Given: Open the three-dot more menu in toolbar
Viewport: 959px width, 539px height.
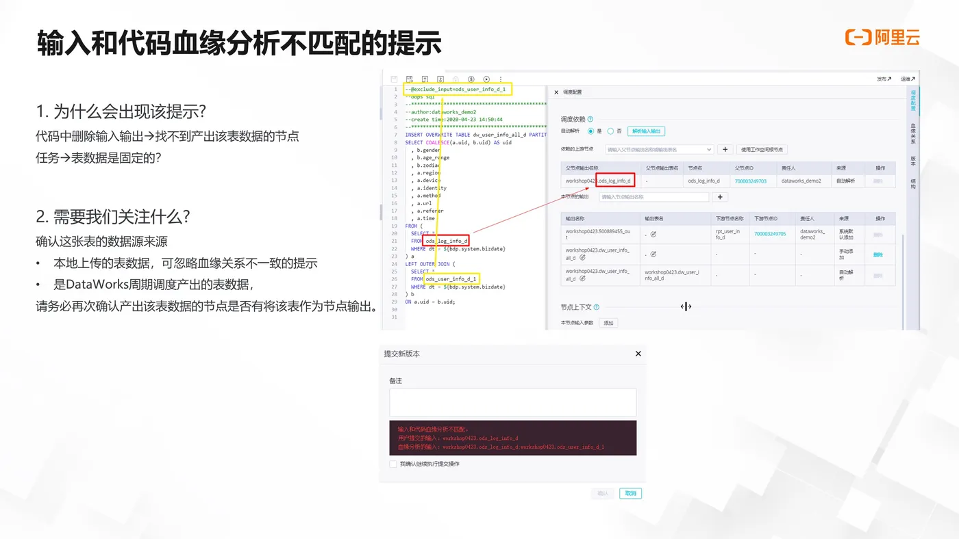Looking at the screenshot, I should coord(501,79).
